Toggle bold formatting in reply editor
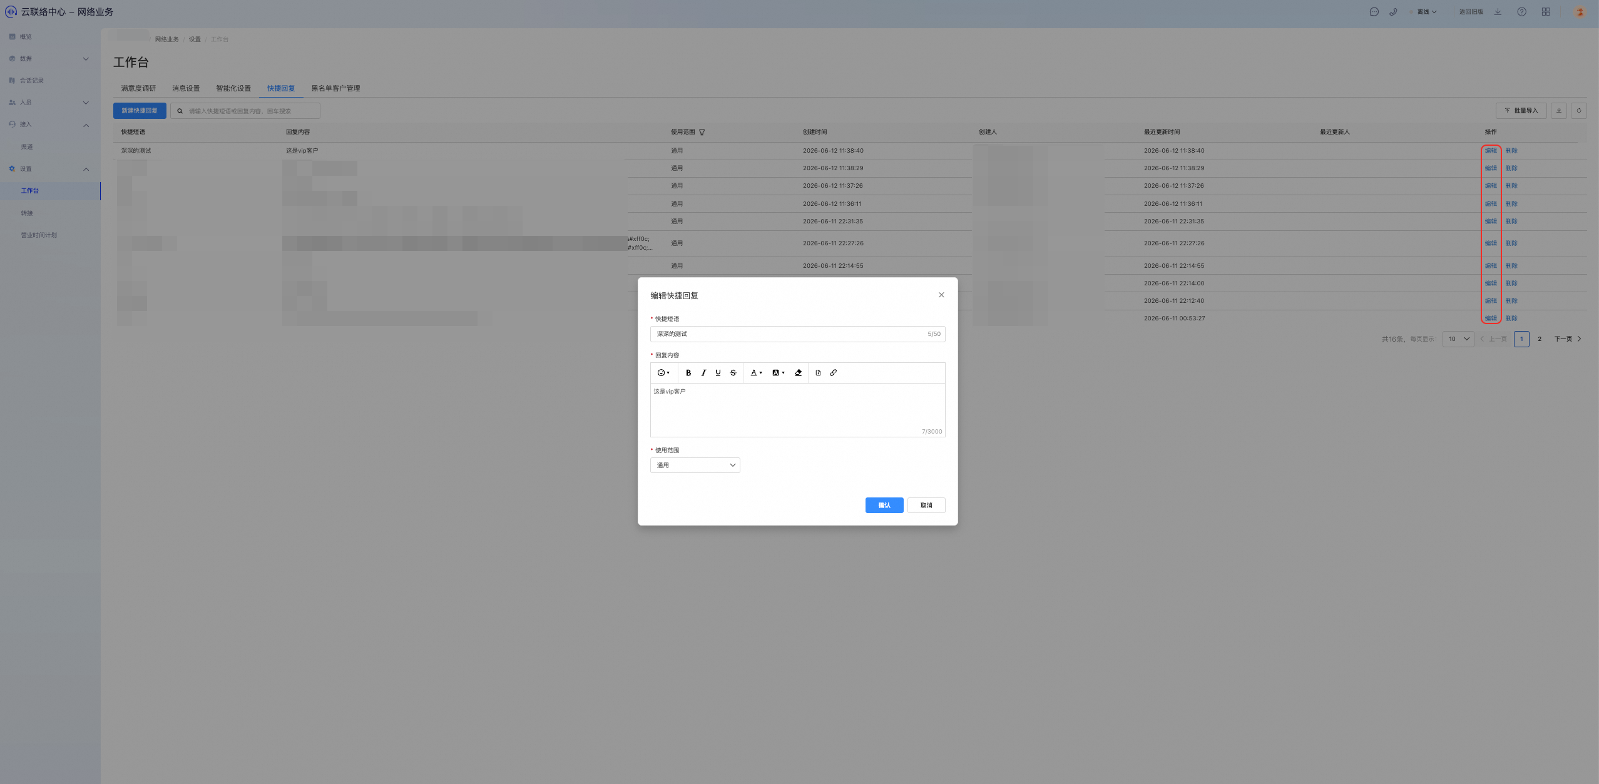Viewport: 1599px width, 784px height. [x=688, y=373]
